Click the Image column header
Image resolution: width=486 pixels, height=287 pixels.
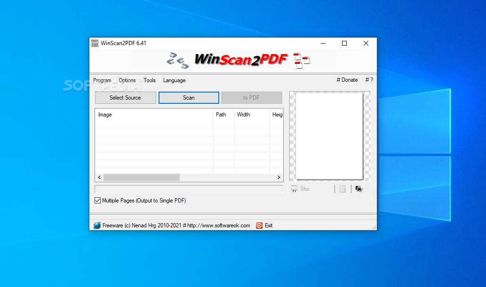[154, 115]
